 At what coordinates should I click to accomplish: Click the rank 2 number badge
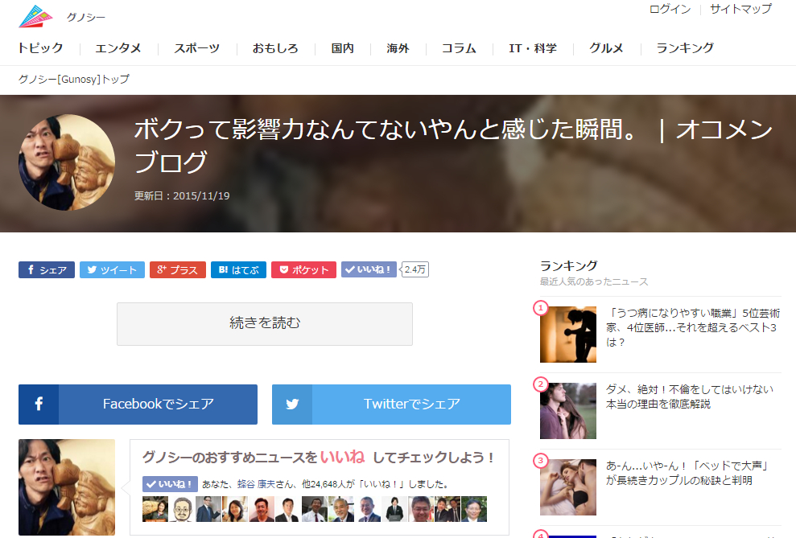pyautogui.click(x=541, y=384)
